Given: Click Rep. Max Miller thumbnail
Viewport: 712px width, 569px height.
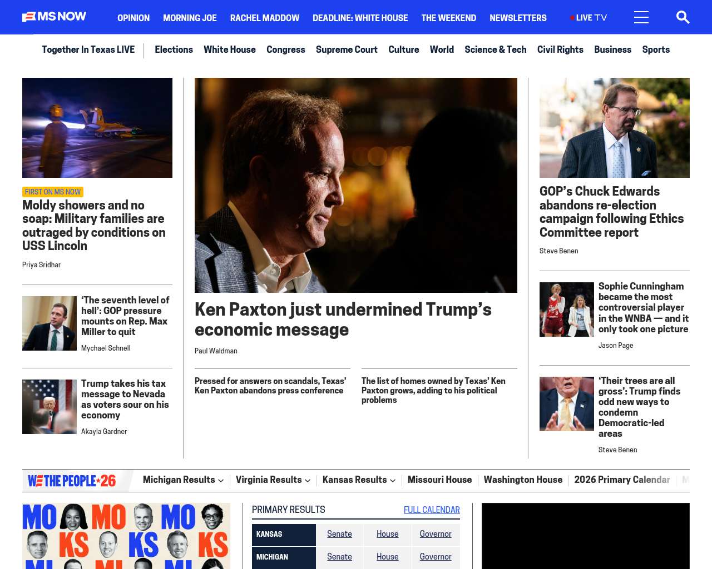Looking at the screenshot, I should 50,323.
